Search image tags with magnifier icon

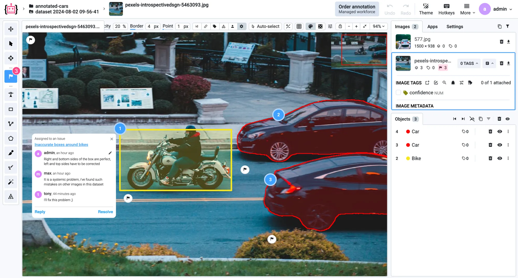(x=444, y=83)
